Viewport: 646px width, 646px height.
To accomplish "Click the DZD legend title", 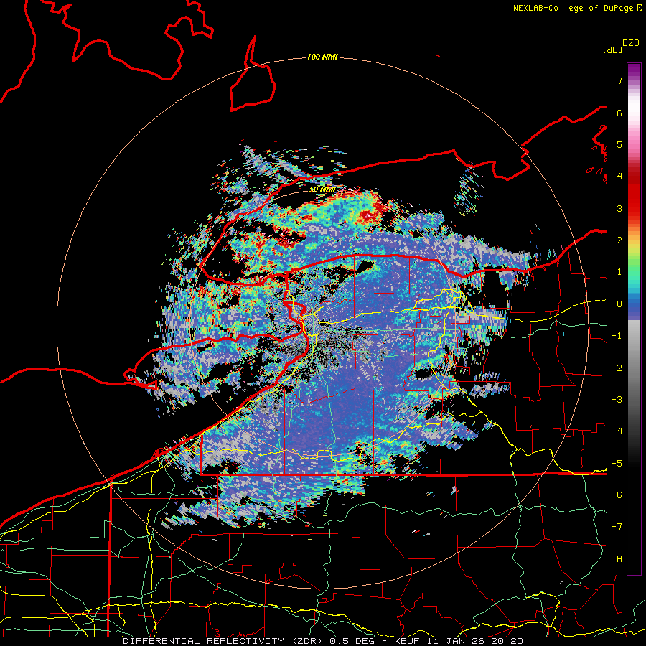I will click(x=631, y=43).
